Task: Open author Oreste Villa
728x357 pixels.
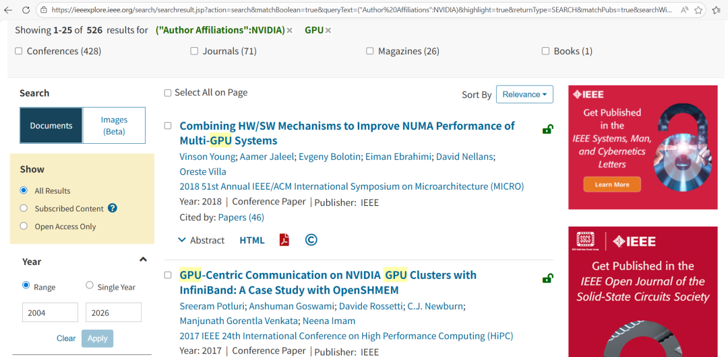Action: click(x=203, y=172)
